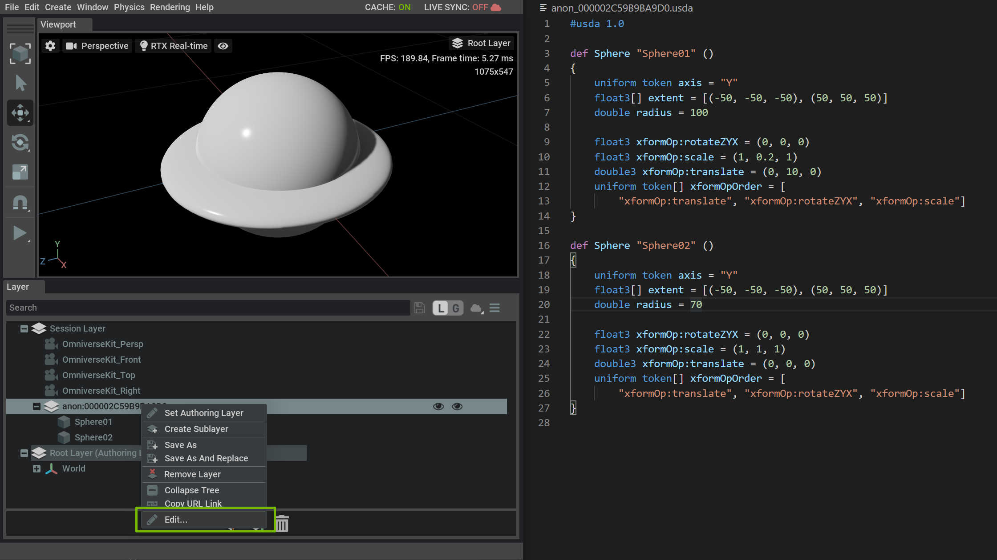Select the Rotate tool icon
This screenshot has width=997, height=560.
pyautogui.click(x=20, y=143)
